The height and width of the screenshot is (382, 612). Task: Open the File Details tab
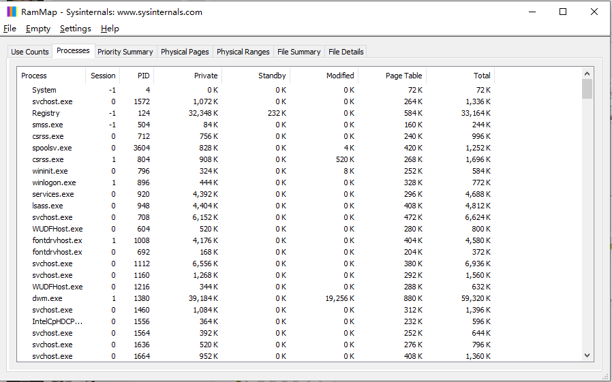tap(346, 52)
